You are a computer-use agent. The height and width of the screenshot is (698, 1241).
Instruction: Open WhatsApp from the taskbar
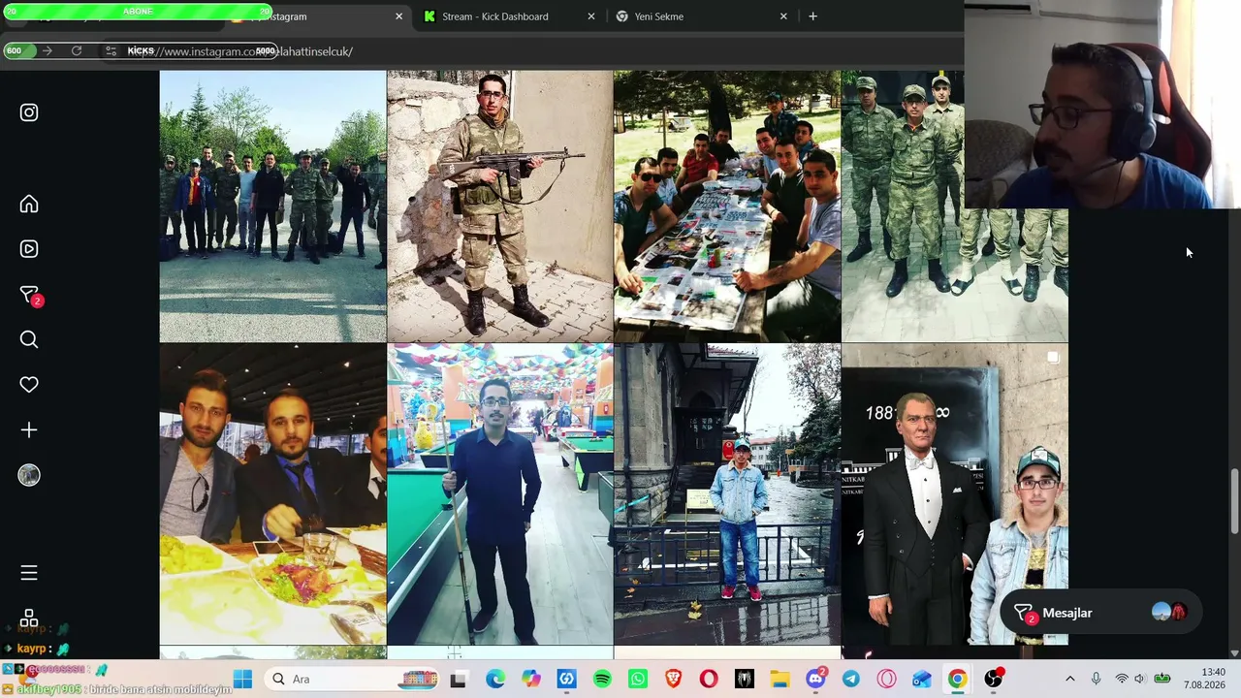(x=637, y=680)
